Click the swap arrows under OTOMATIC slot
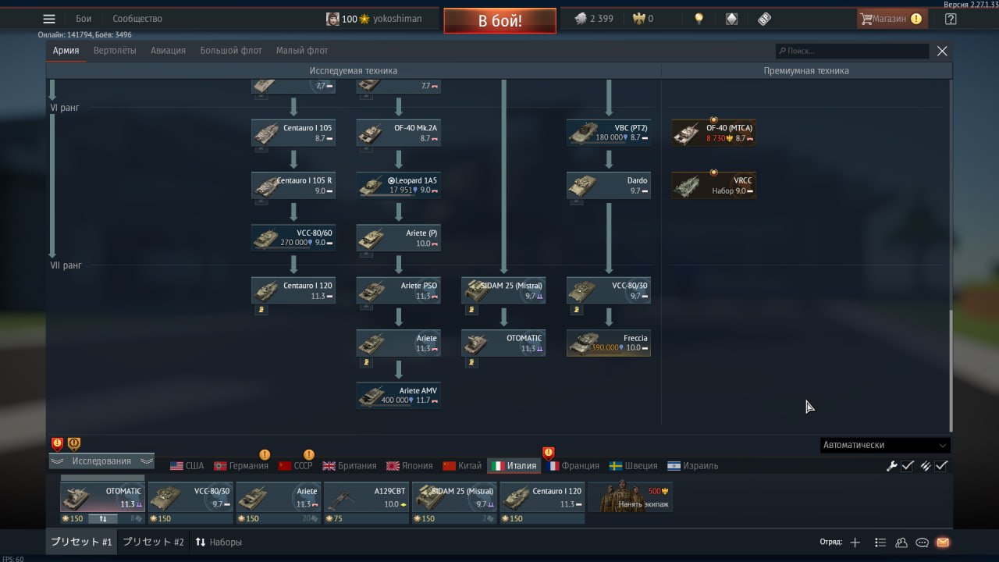 click(102, 518)
